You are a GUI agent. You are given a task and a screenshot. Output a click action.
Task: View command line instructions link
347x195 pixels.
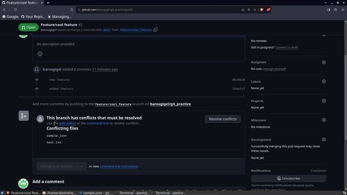click(119, 166)
